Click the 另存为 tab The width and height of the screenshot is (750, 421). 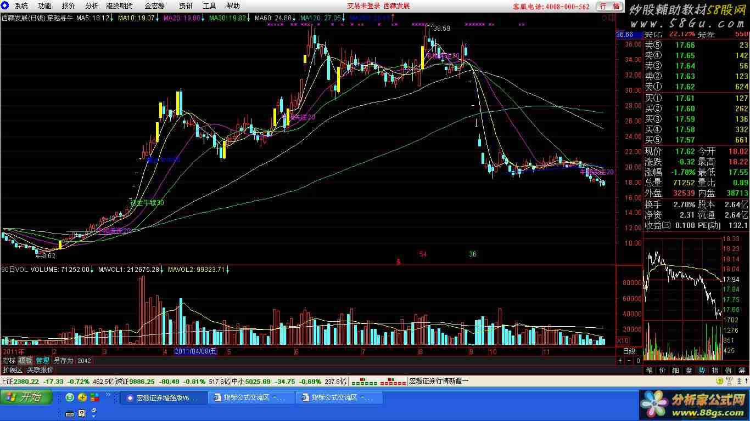pos(63,361)
